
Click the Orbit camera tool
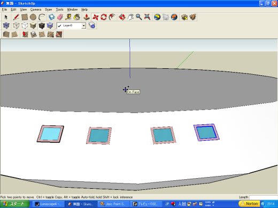(122, 17)
